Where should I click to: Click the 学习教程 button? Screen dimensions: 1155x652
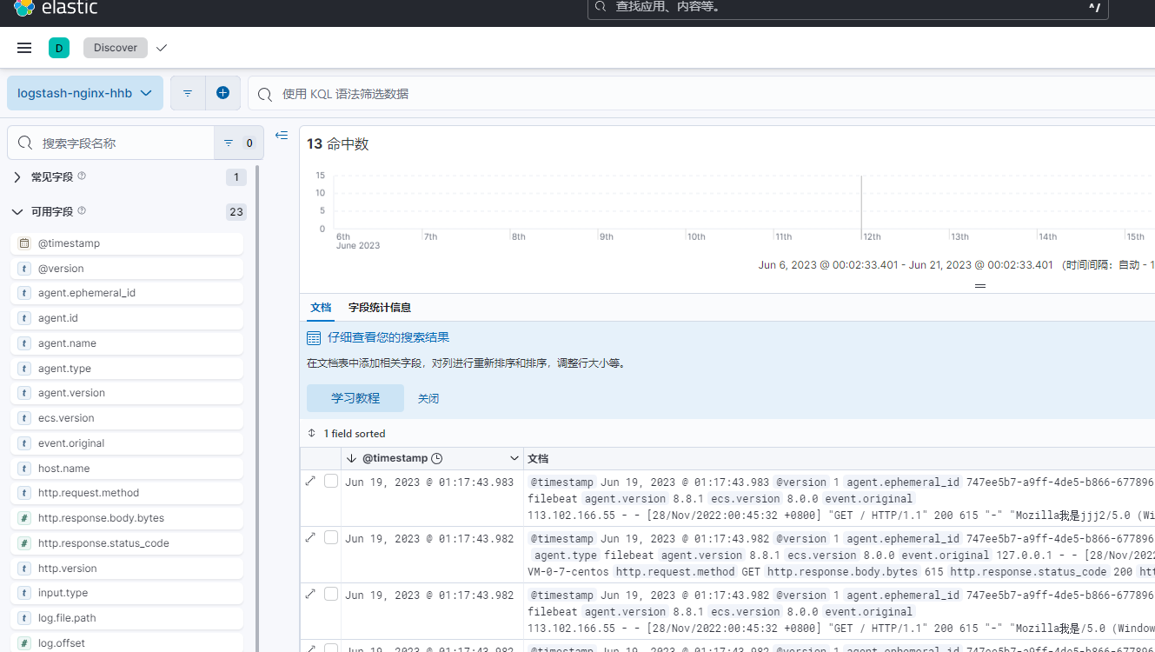pyautogui.click(x=355, y=398)
